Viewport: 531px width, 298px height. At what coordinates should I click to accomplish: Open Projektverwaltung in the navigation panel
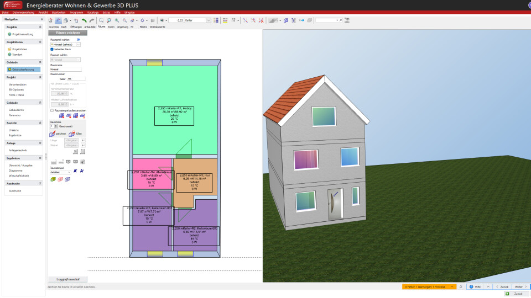[x=23, y=34]
